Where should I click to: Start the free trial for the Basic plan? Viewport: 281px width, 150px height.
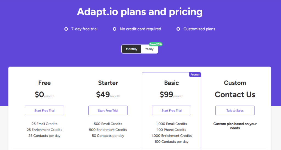point(172,110)
